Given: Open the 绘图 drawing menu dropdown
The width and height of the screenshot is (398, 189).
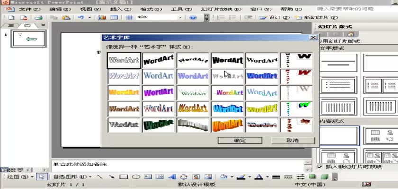Looking at the screenshot, I should point(20,177).
